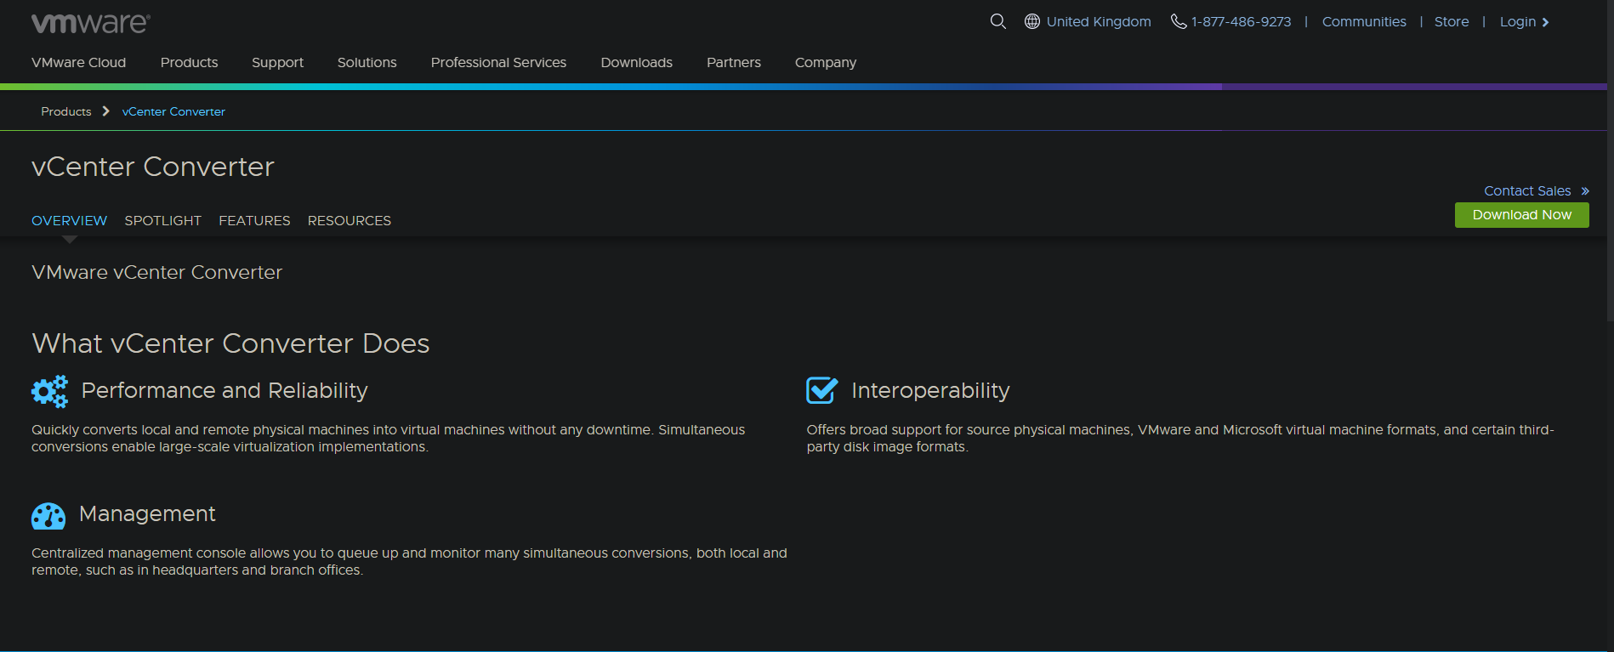The image size is (1614, 652).
Task: Click the What vCenter Converter Does heading
Action: pyautogui.click(x=230, y=343)
